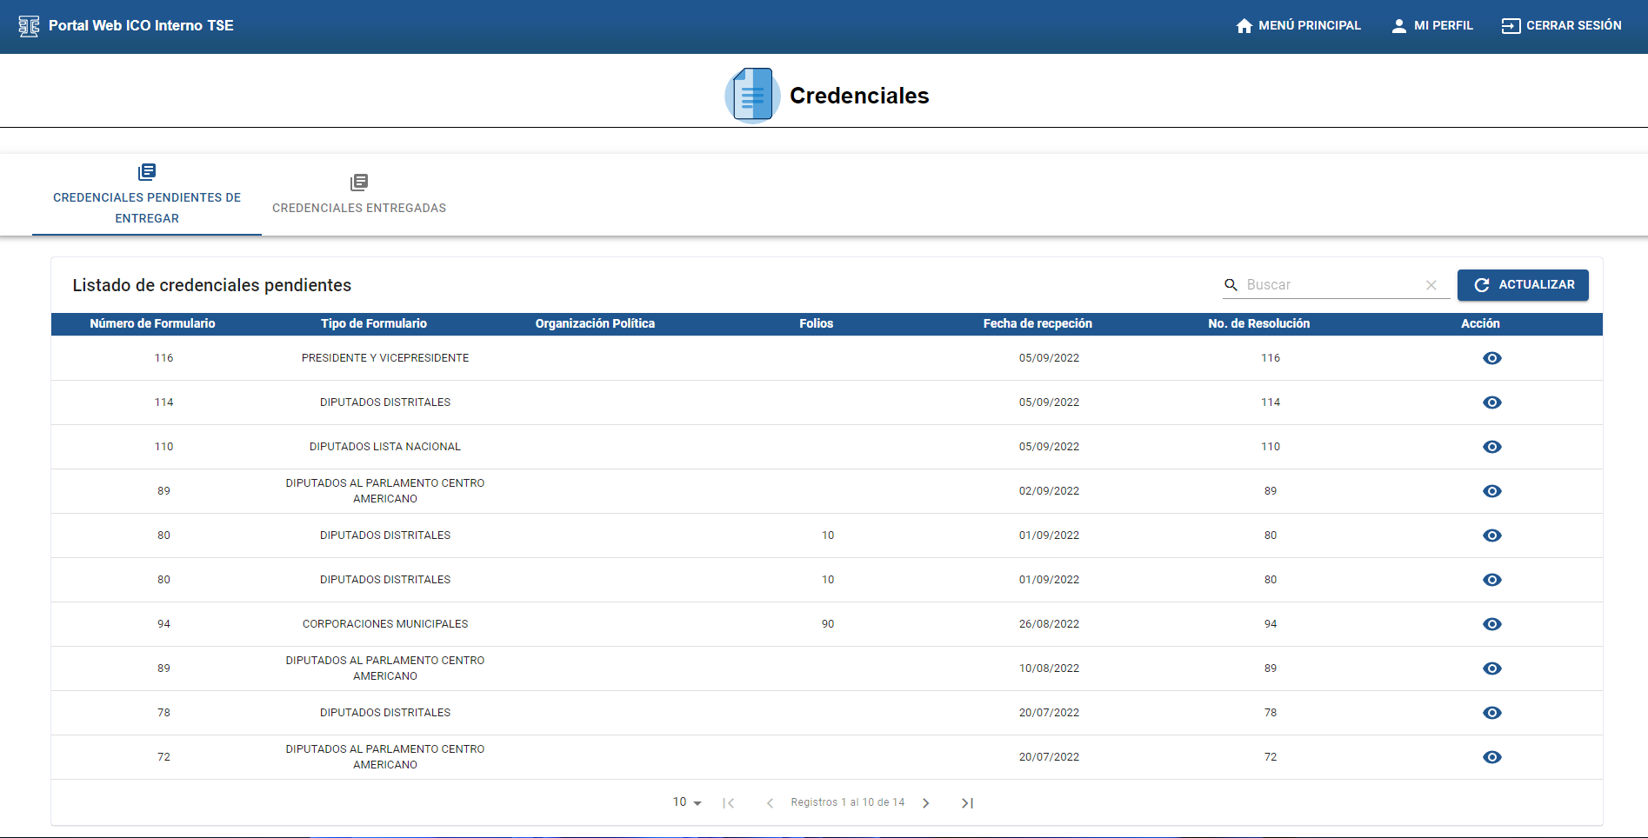Open the rows-per-page dropdown
The width and height of the screenshot is (1648, 838).
click(687, 802)
